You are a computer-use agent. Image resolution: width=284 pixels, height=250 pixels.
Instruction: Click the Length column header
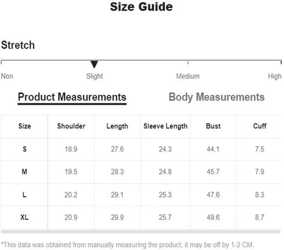click(x=117, y=126)
